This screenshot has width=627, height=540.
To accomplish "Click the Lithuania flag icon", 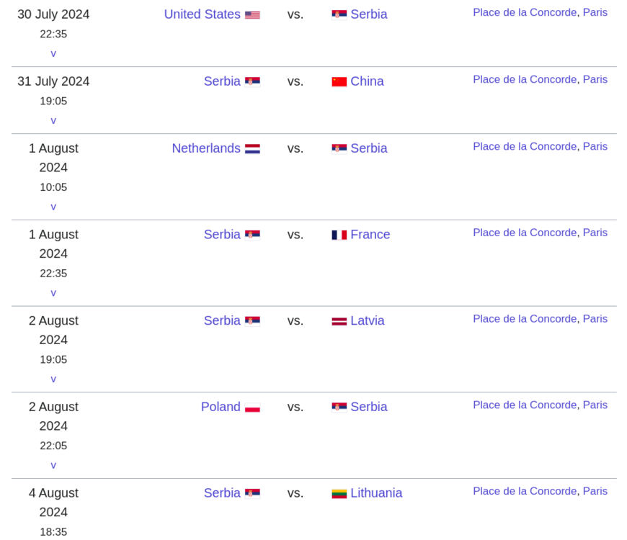I will click(339, 493).
